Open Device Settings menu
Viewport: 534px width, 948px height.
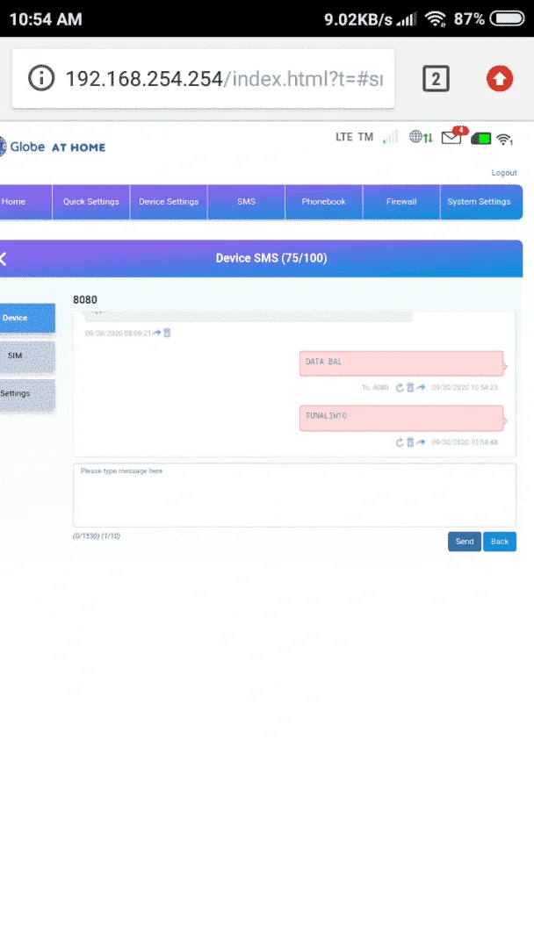click(x=169, y=202)
